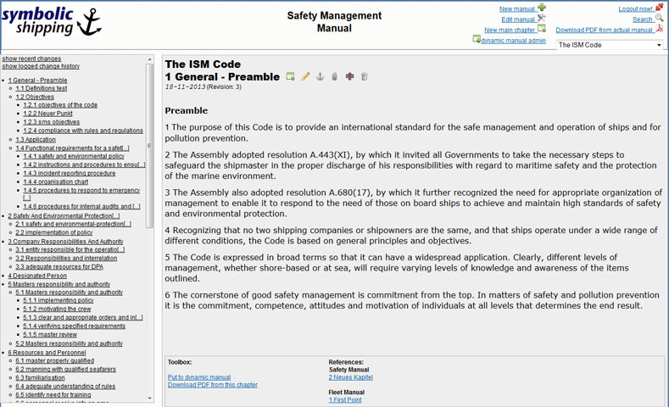Screen dimensions: 669x407
Task: Select 1.3 Application chapter
Action: pos(36,140)
